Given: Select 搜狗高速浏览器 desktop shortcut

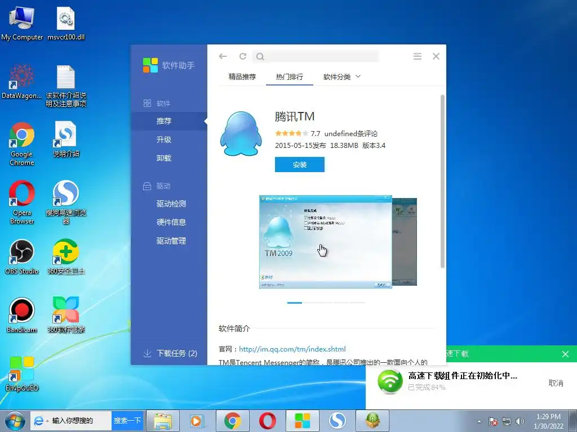Looking at the screenshot, I should coord(66,202).
